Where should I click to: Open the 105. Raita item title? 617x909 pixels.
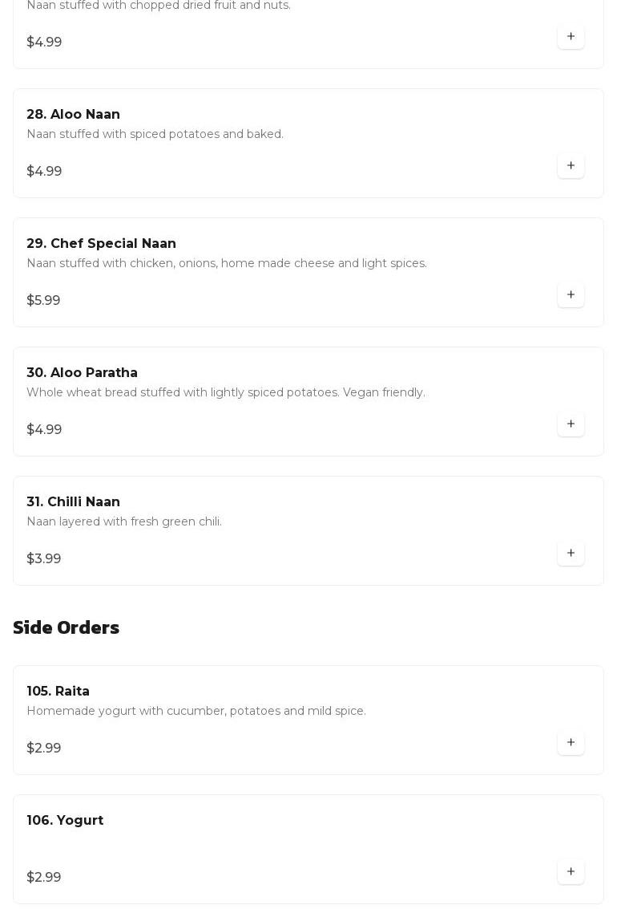pos(58,691)
